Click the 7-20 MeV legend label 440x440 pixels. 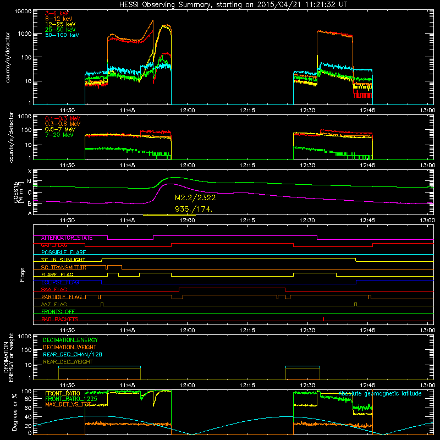(x=59, y=135)
